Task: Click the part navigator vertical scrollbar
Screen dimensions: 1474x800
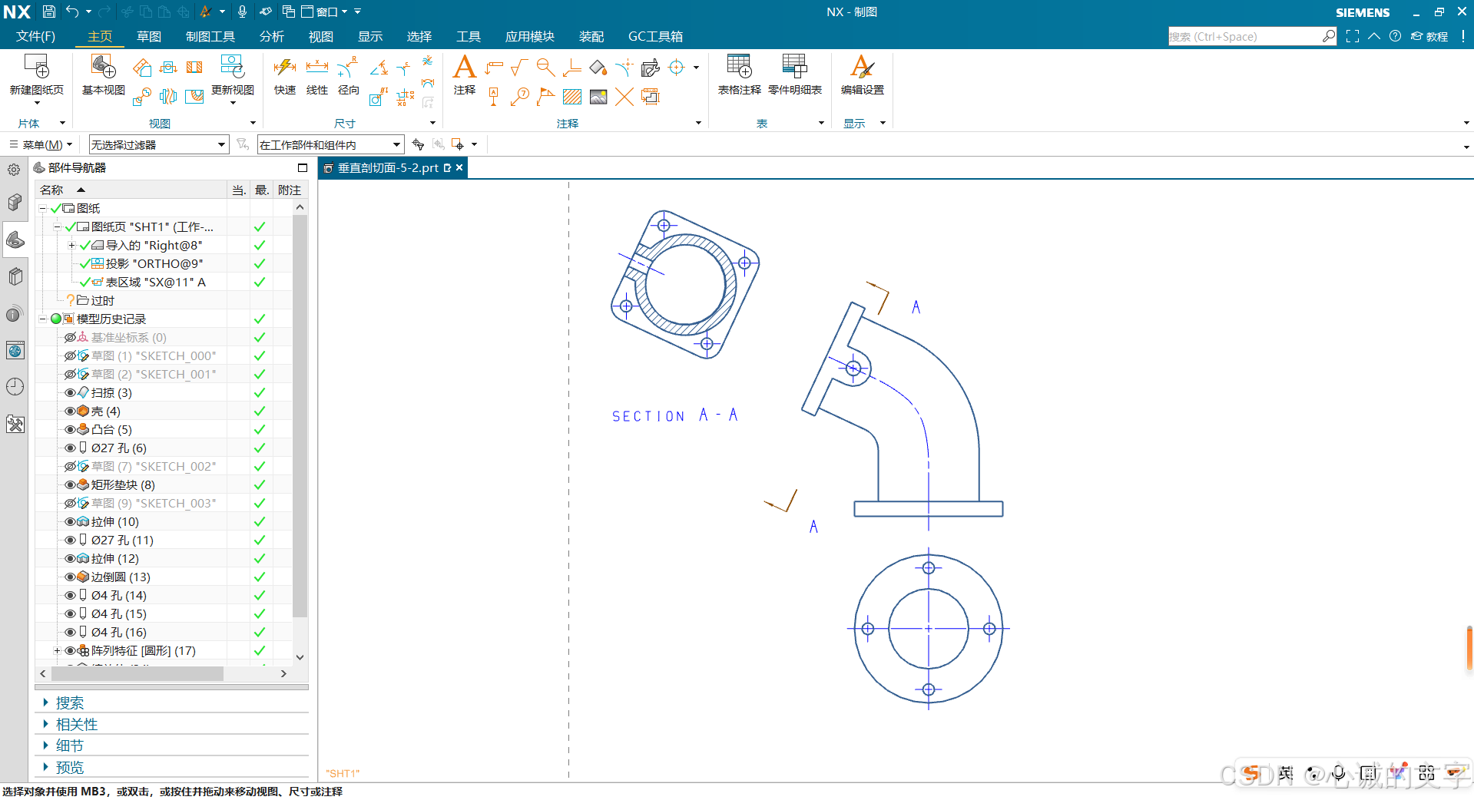Action: coord(300,415)
